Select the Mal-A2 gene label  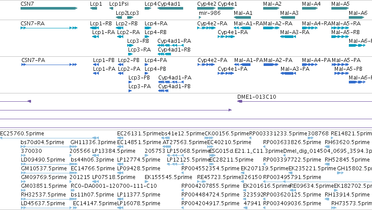tap(272, 4)
